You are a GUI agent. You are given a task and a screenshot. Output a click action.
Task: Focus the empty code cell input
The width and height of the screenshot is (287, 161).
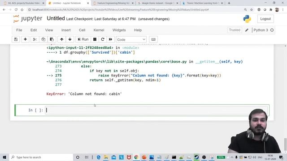[x=157, y=110]
